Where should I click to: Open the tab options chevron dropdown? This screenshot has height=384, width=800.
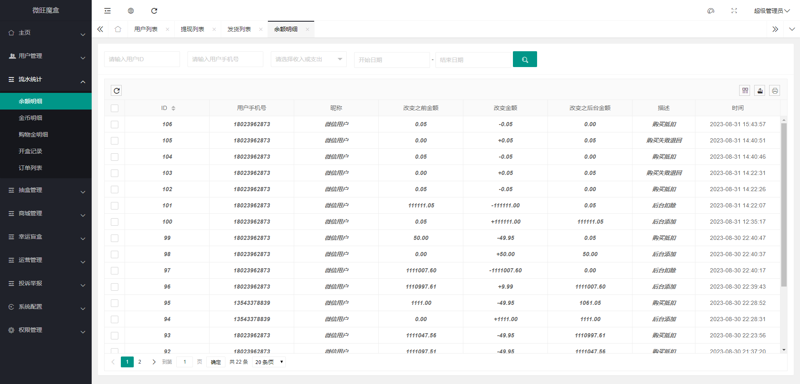(792, 29)
